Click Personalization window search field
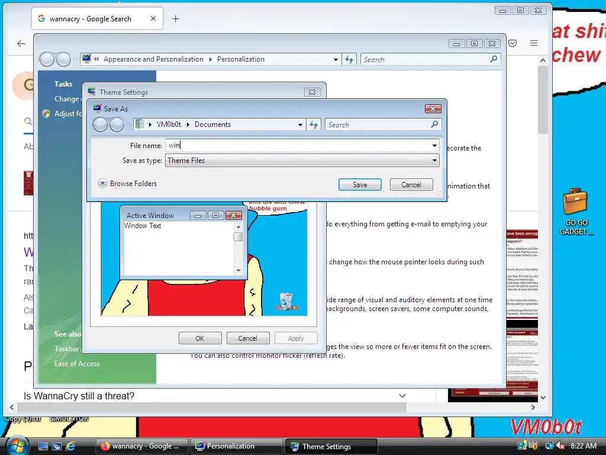This screenshot has height=455, width=606. click(424, 60)
